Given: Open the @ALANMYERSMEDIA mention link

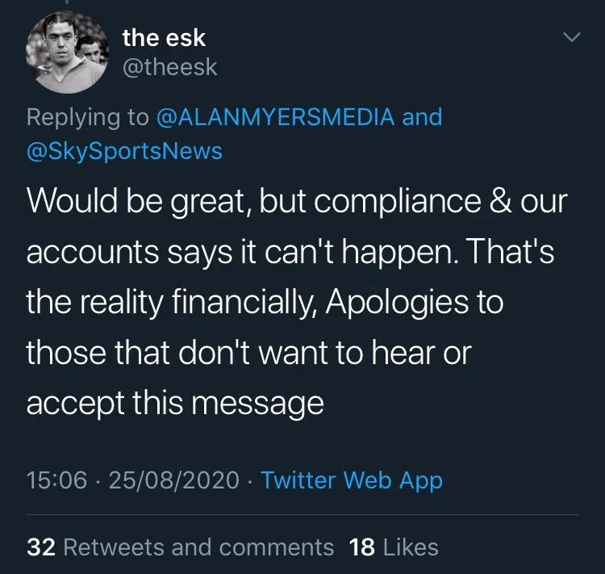Looking at the screenshot, I should [x=274, y=117].
